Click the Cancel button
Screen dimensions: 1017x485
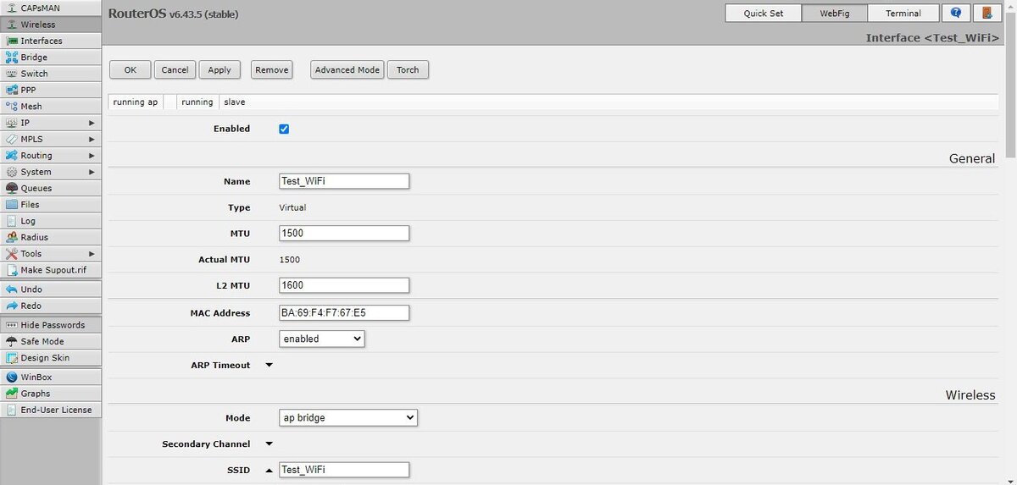[x=175, y=69]
